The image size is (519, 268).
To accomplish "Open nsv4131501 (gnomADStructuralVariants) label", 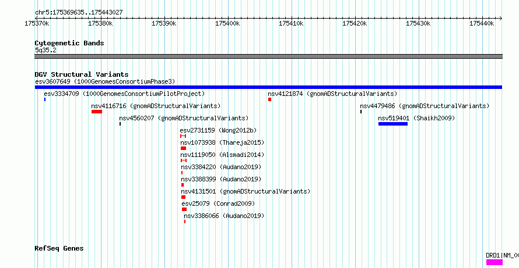I will pos(246,191).
